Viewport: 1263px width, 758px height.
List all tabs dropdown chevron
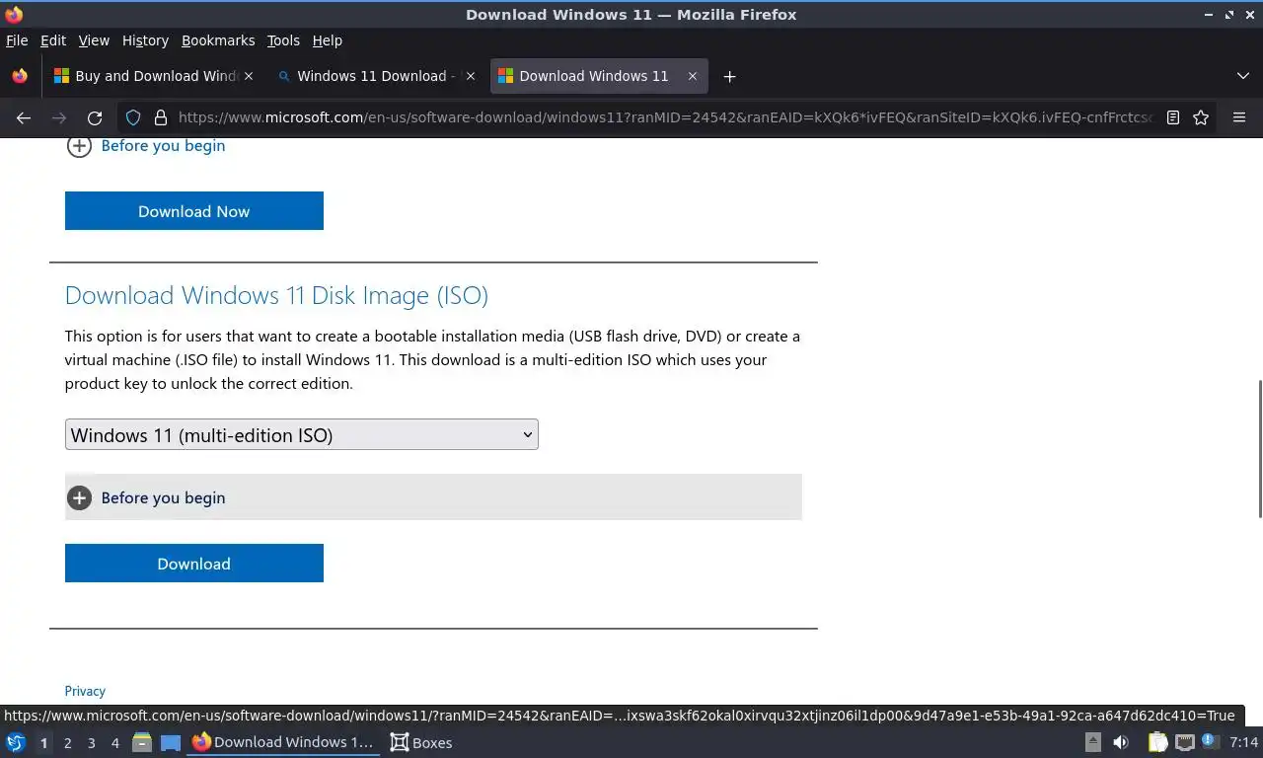tap(1242, 76)
